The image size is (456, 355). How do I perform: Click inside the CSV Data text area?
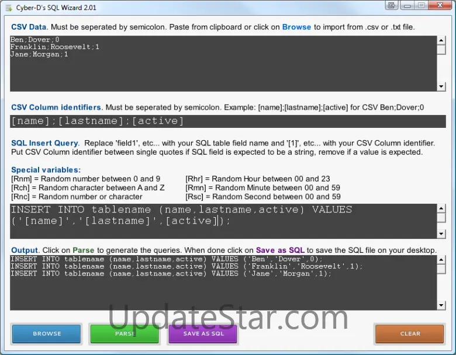pos(223,63)
